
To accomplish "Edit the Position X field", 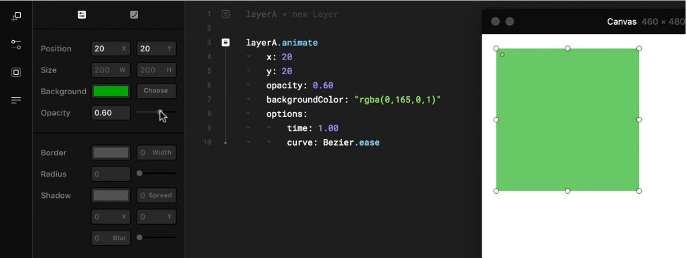I will click(111, 48).
